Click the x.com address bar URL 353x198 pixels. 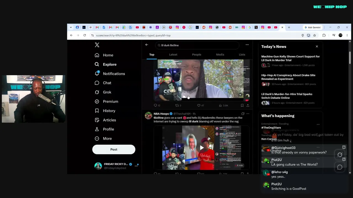click(x=133, y=35)
